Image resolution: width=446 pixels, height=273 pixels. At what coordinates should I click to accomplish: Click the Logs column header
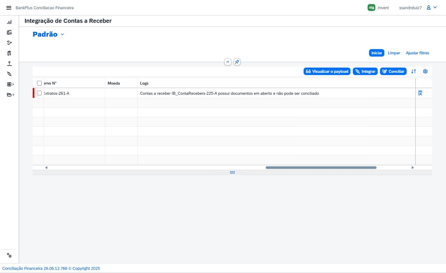coord(276,83)
